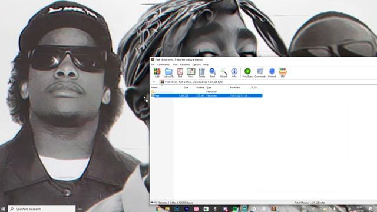Sort list by the Size column header
This screenshot has width=377, height=212.
tap(186, 88)
